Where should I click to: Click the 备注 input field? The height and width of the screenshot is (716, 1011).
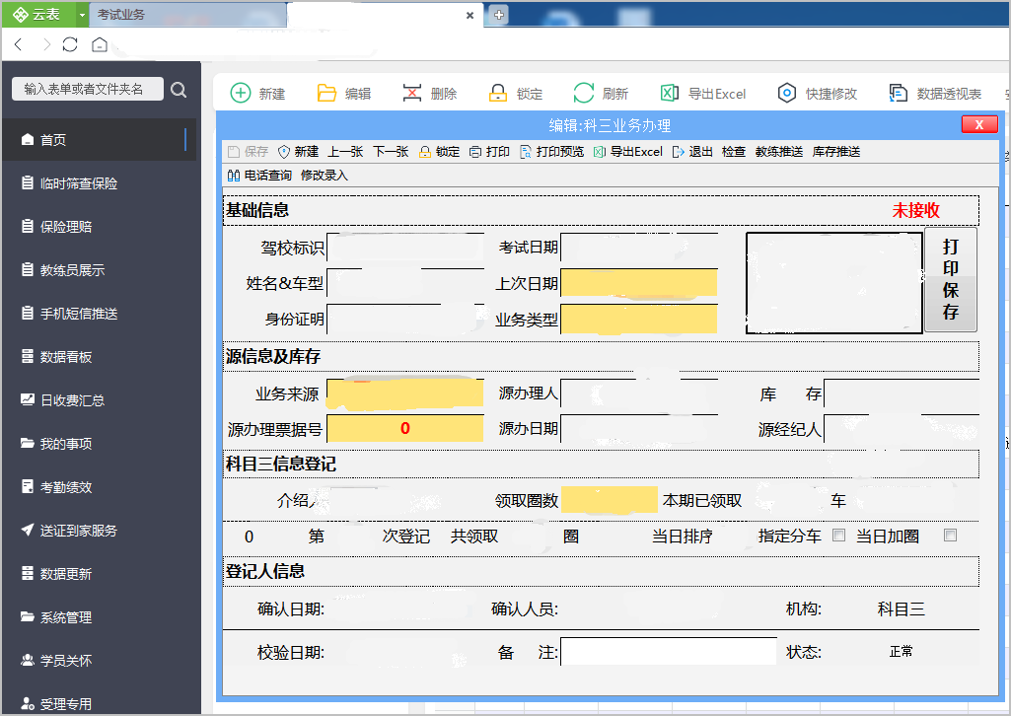click(x=669, y=652)
